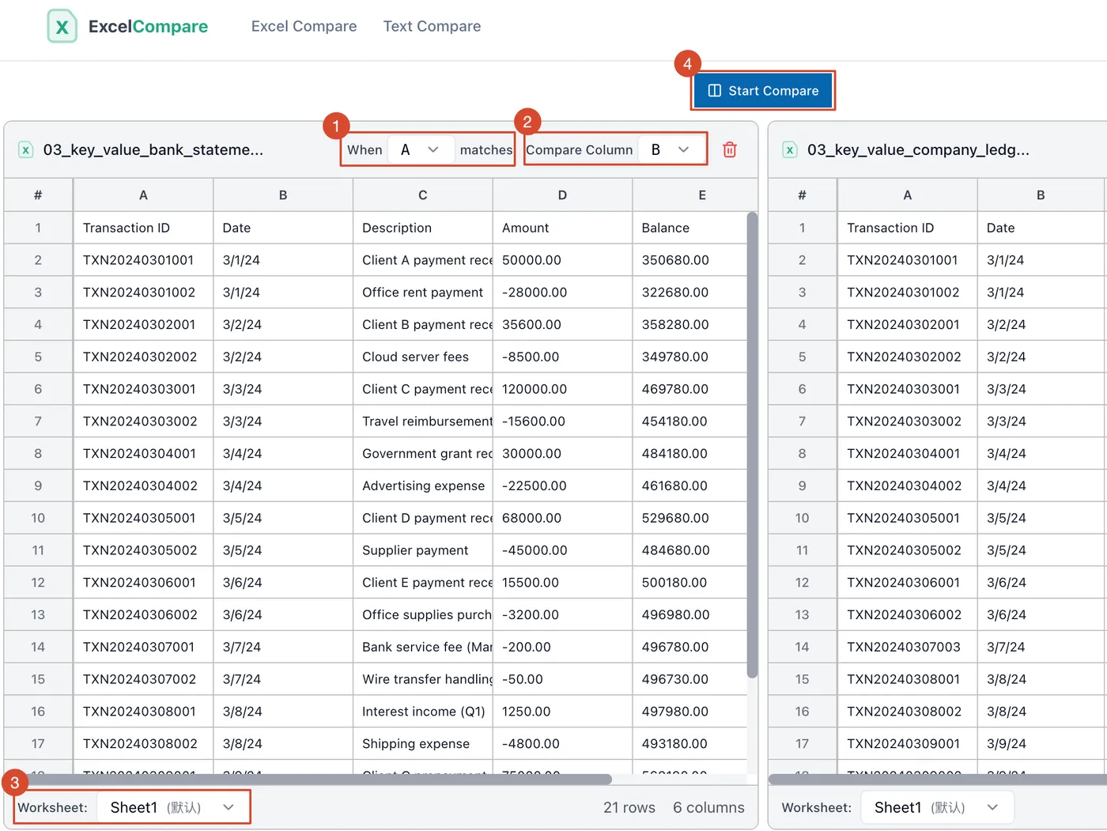Click left table cell 'Amount'
1107x831 pixels.
(x=562, y=228)
